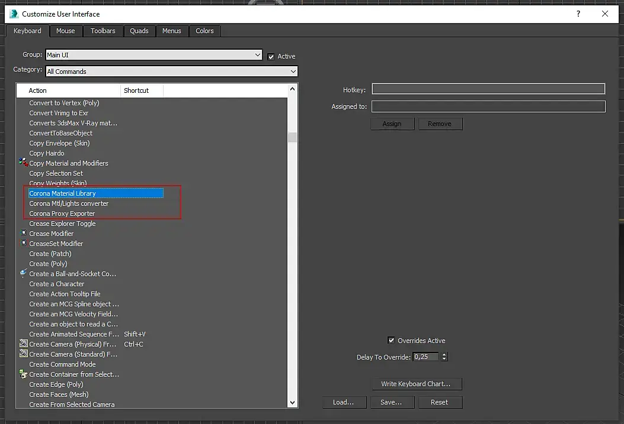624x424 pixels.
Task: Select Create Edge (Poly) action
Action: coord(56,384)
